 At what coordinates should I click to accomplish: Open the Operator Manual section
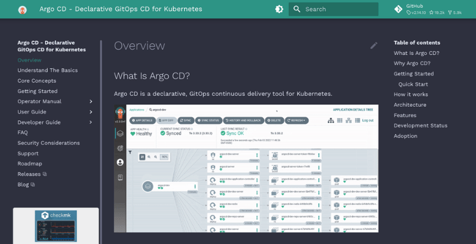(40, 101)
